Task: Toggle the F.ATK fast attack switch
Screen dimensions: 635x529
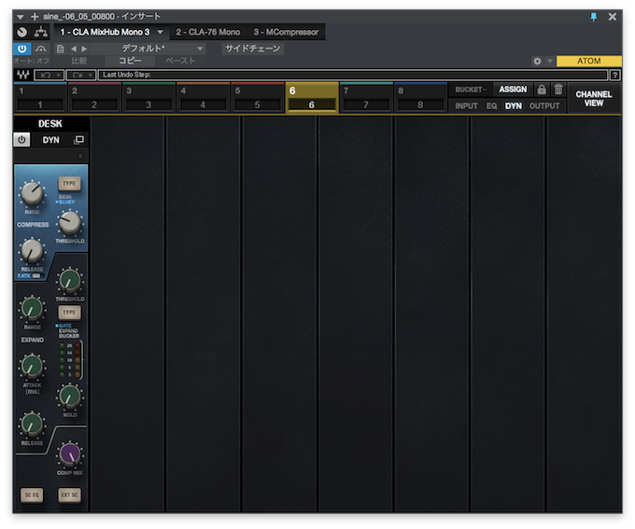Action: [36, 276]
